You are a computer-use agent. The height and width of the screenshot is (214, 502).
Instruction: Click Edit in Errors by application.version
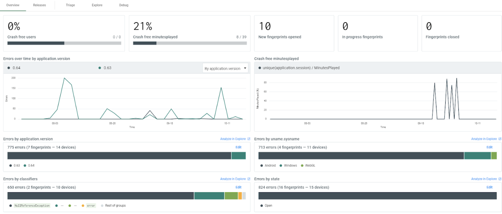(238, 147)
